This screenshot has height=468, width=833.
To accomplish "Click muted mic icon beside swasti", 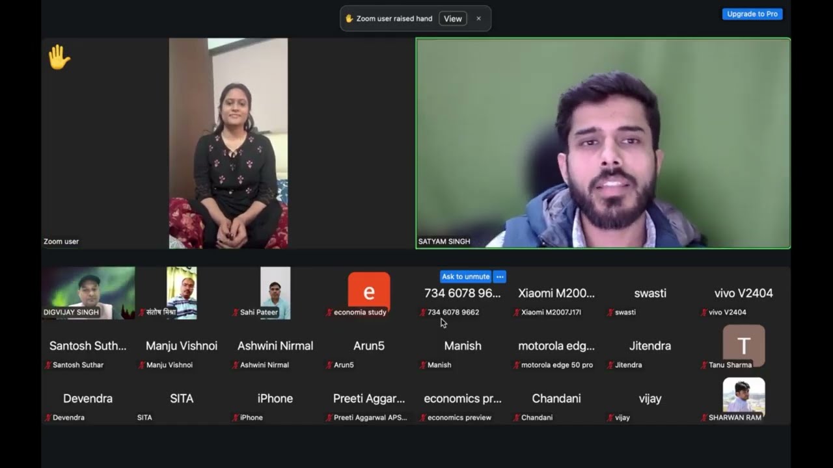I will 610,313.
